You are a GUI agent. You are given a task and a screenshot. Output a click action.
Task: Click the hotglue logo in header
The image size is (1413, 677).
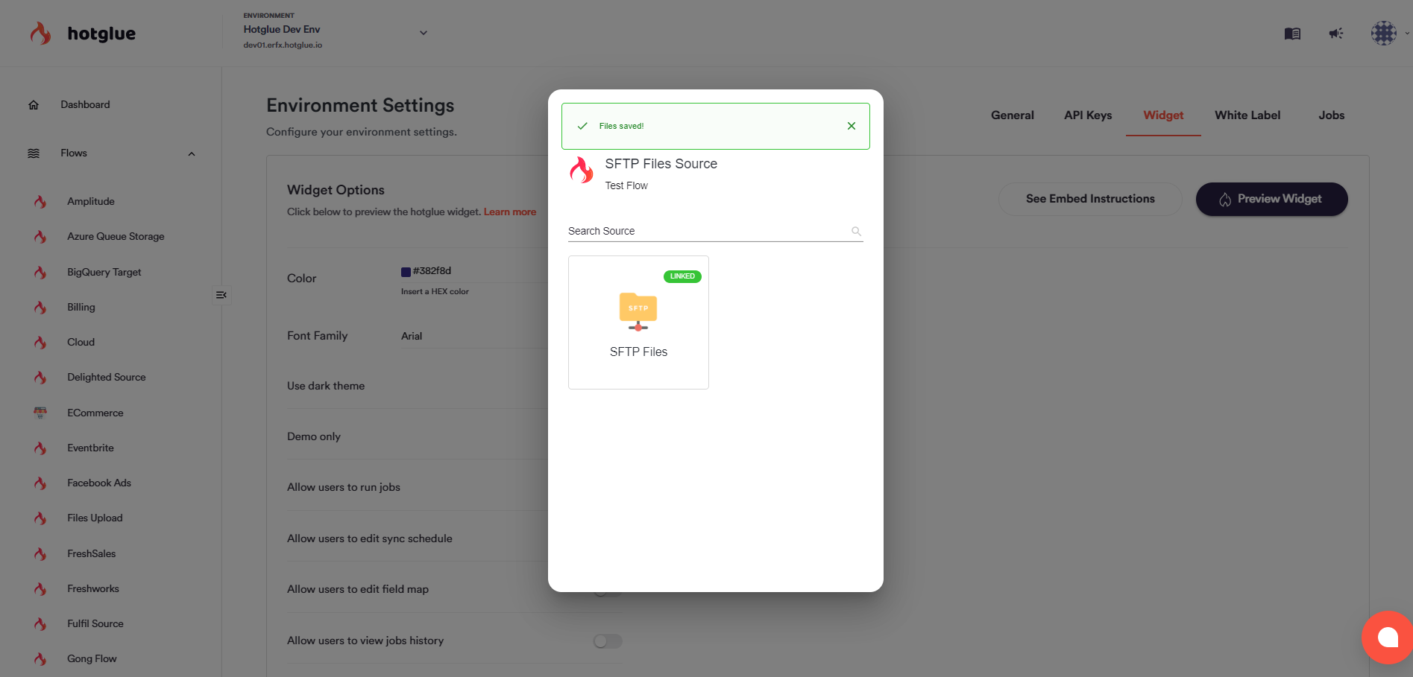[x=83, y=34]
